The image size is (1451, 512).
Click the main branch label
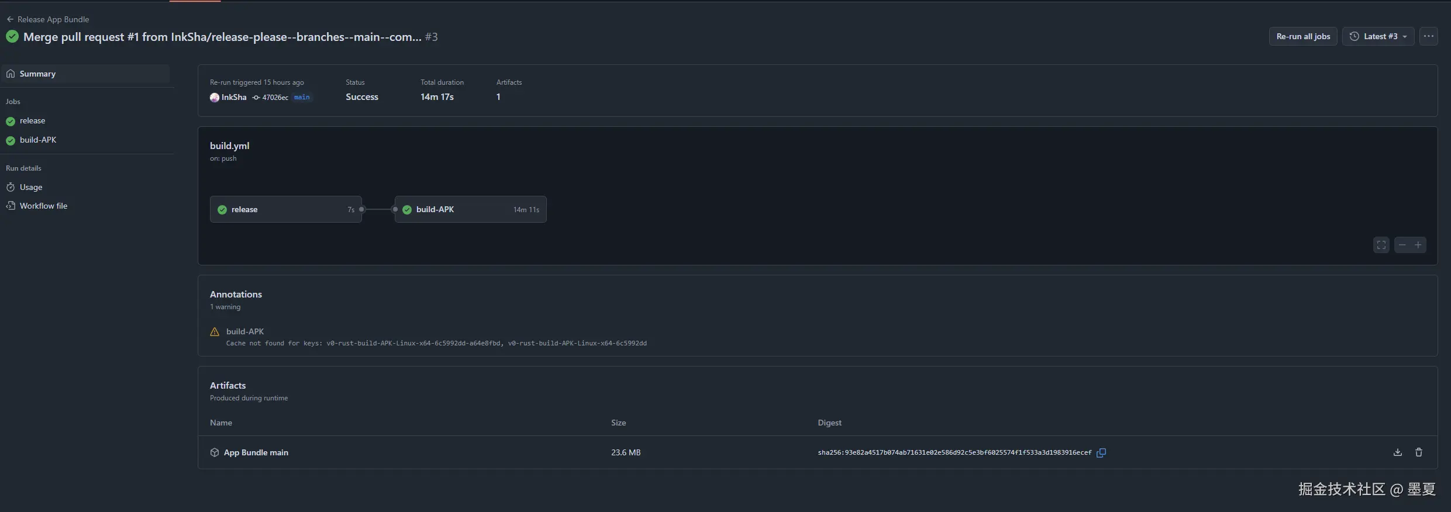point(302,97)
